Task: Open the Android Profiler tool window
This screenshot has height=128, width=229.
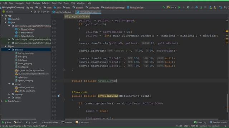Action: pos(49,122)
